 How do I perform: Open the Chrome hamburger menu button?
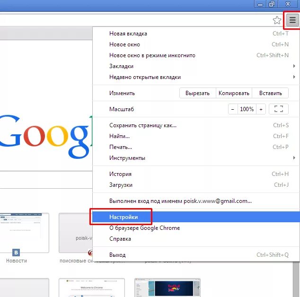[292, 20]
